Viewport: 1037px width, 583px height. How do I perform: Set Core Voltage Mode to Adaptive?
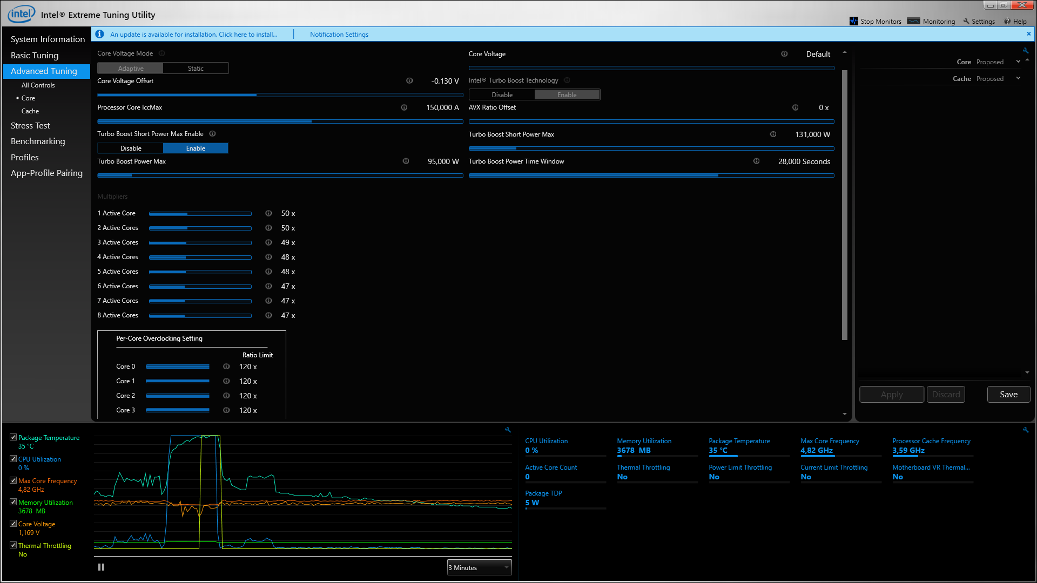(131, 69)
